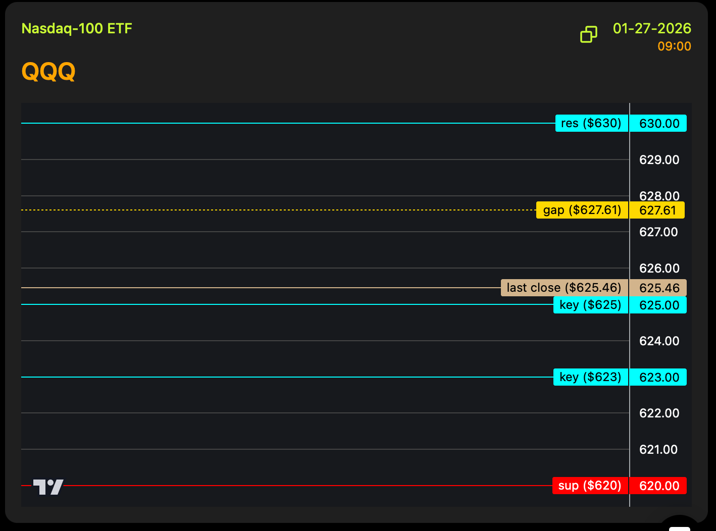Viewport: 716px width, 531px height.
Task: Click the 629.00 value on price axis
Action: click(x=659, y=160)
